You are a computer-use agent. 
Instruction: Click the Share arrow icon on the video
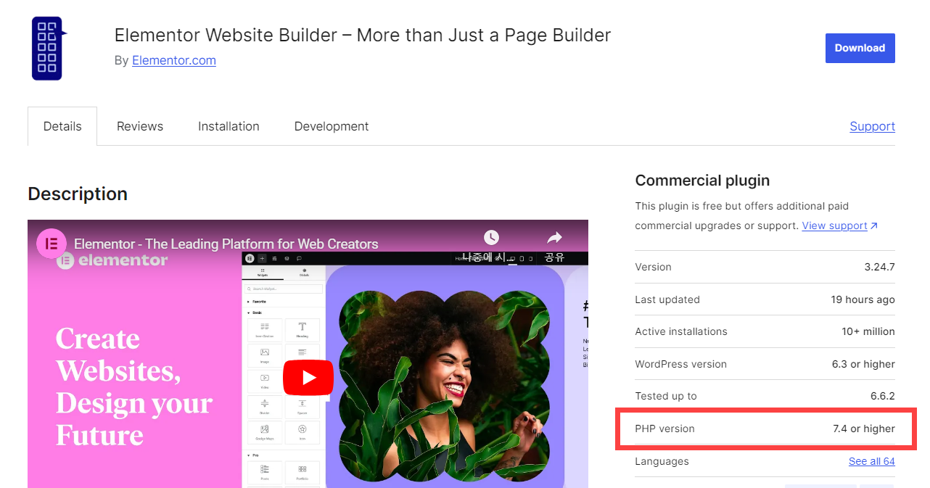(554, 237)
